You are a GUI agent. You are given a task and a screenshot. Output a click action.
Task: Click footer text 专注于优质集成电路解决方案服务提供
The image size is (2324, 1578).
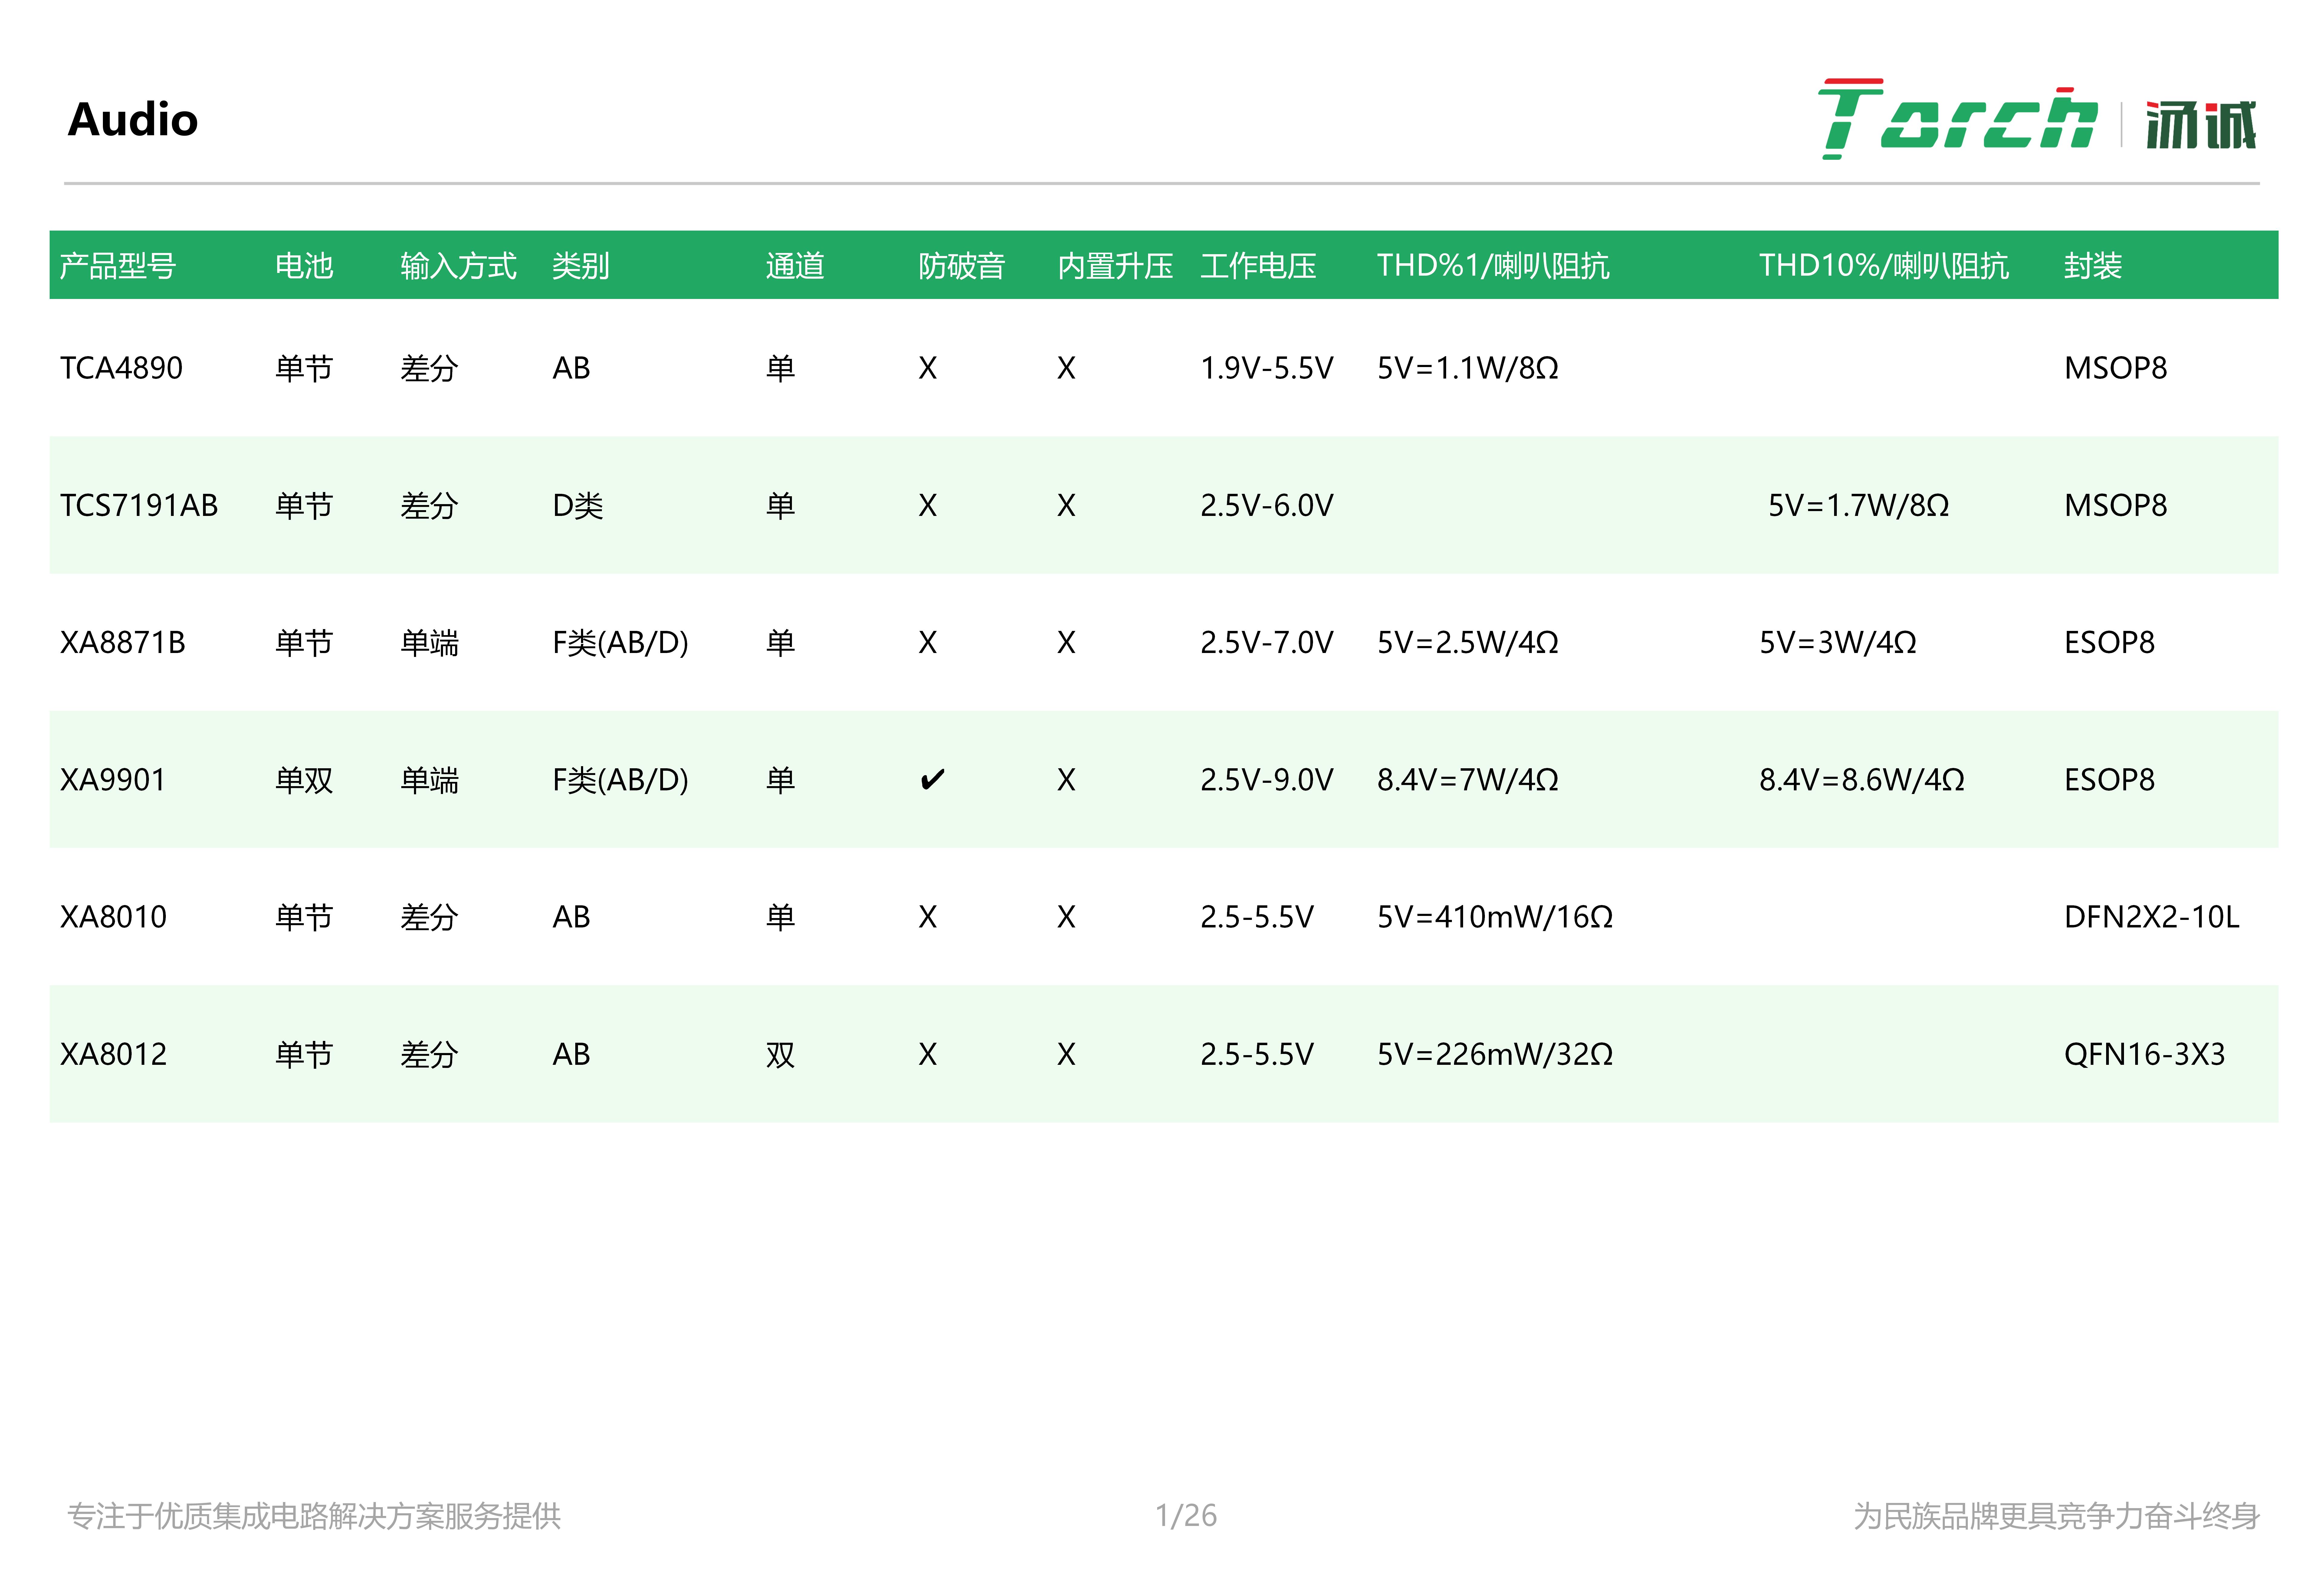(x=314, y=1516)
